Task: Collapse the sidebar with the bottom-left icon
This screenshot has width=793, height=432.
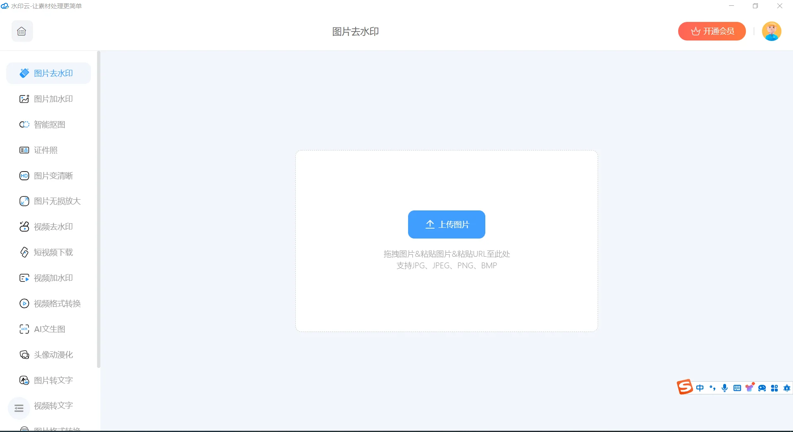Action: pyautogui.click(x=19, y=408)
